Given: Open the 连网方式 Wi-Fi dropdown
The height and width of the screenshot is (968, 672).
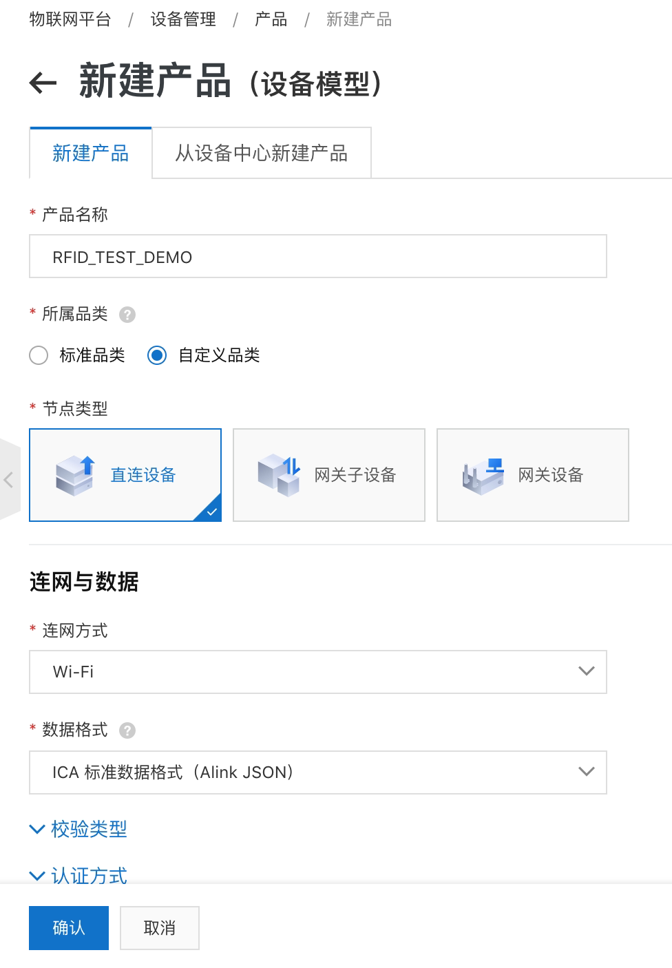Looking at the screenshot, I should tap(317, 671).
